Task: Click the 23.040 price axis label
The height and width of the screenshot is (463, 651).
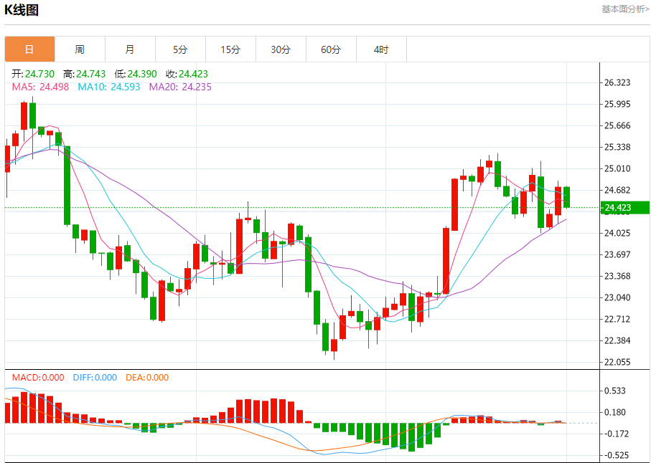Action: (618, 297)
